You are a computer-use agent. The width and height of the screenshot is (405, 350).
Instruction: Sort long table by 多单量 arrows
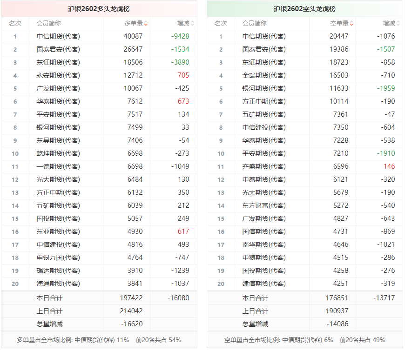tap(146, 23)
